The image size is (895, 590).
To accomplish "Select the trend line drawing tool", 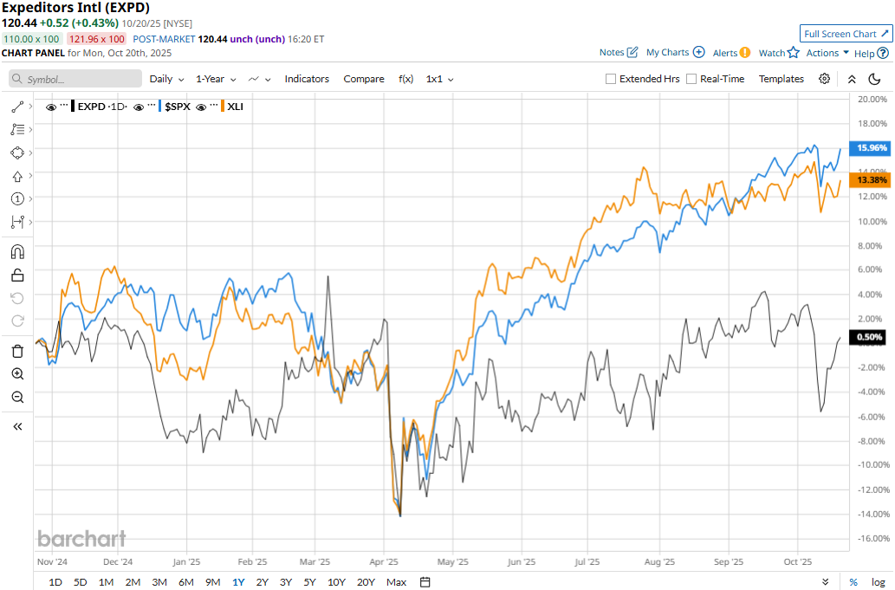I will coord(17,107).
